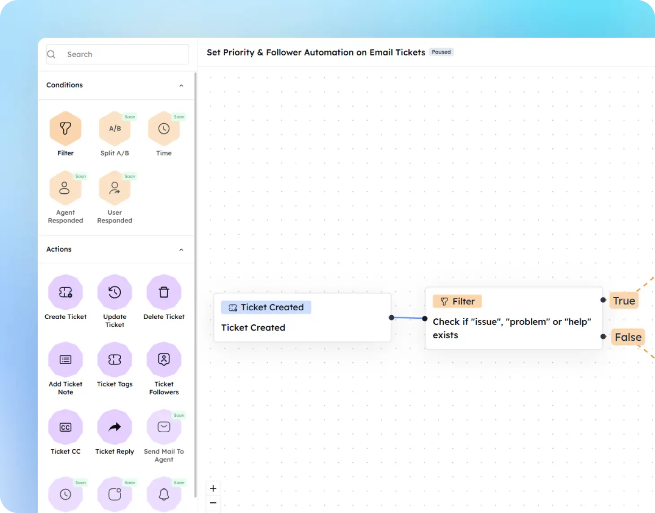Click the ticket icon in Ticket Created node
The height and width of the screenshot is (513, 655).
click(x=233, y=308)
